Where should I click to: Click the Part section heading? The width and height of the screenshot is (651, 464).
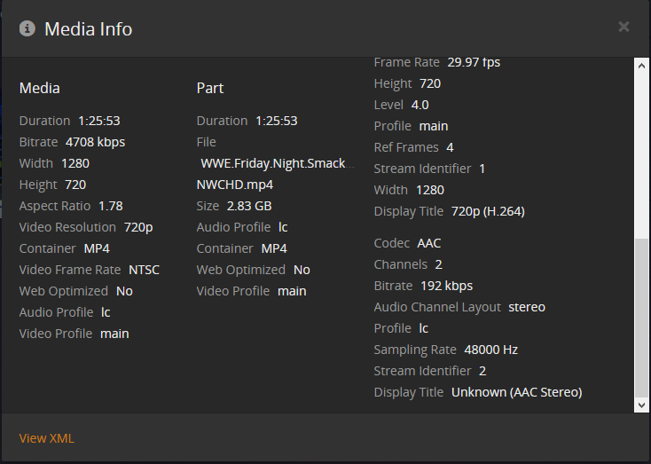point(210,88)
